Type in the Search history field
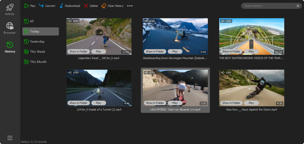The image size is (304, 144). click(269, 6)
